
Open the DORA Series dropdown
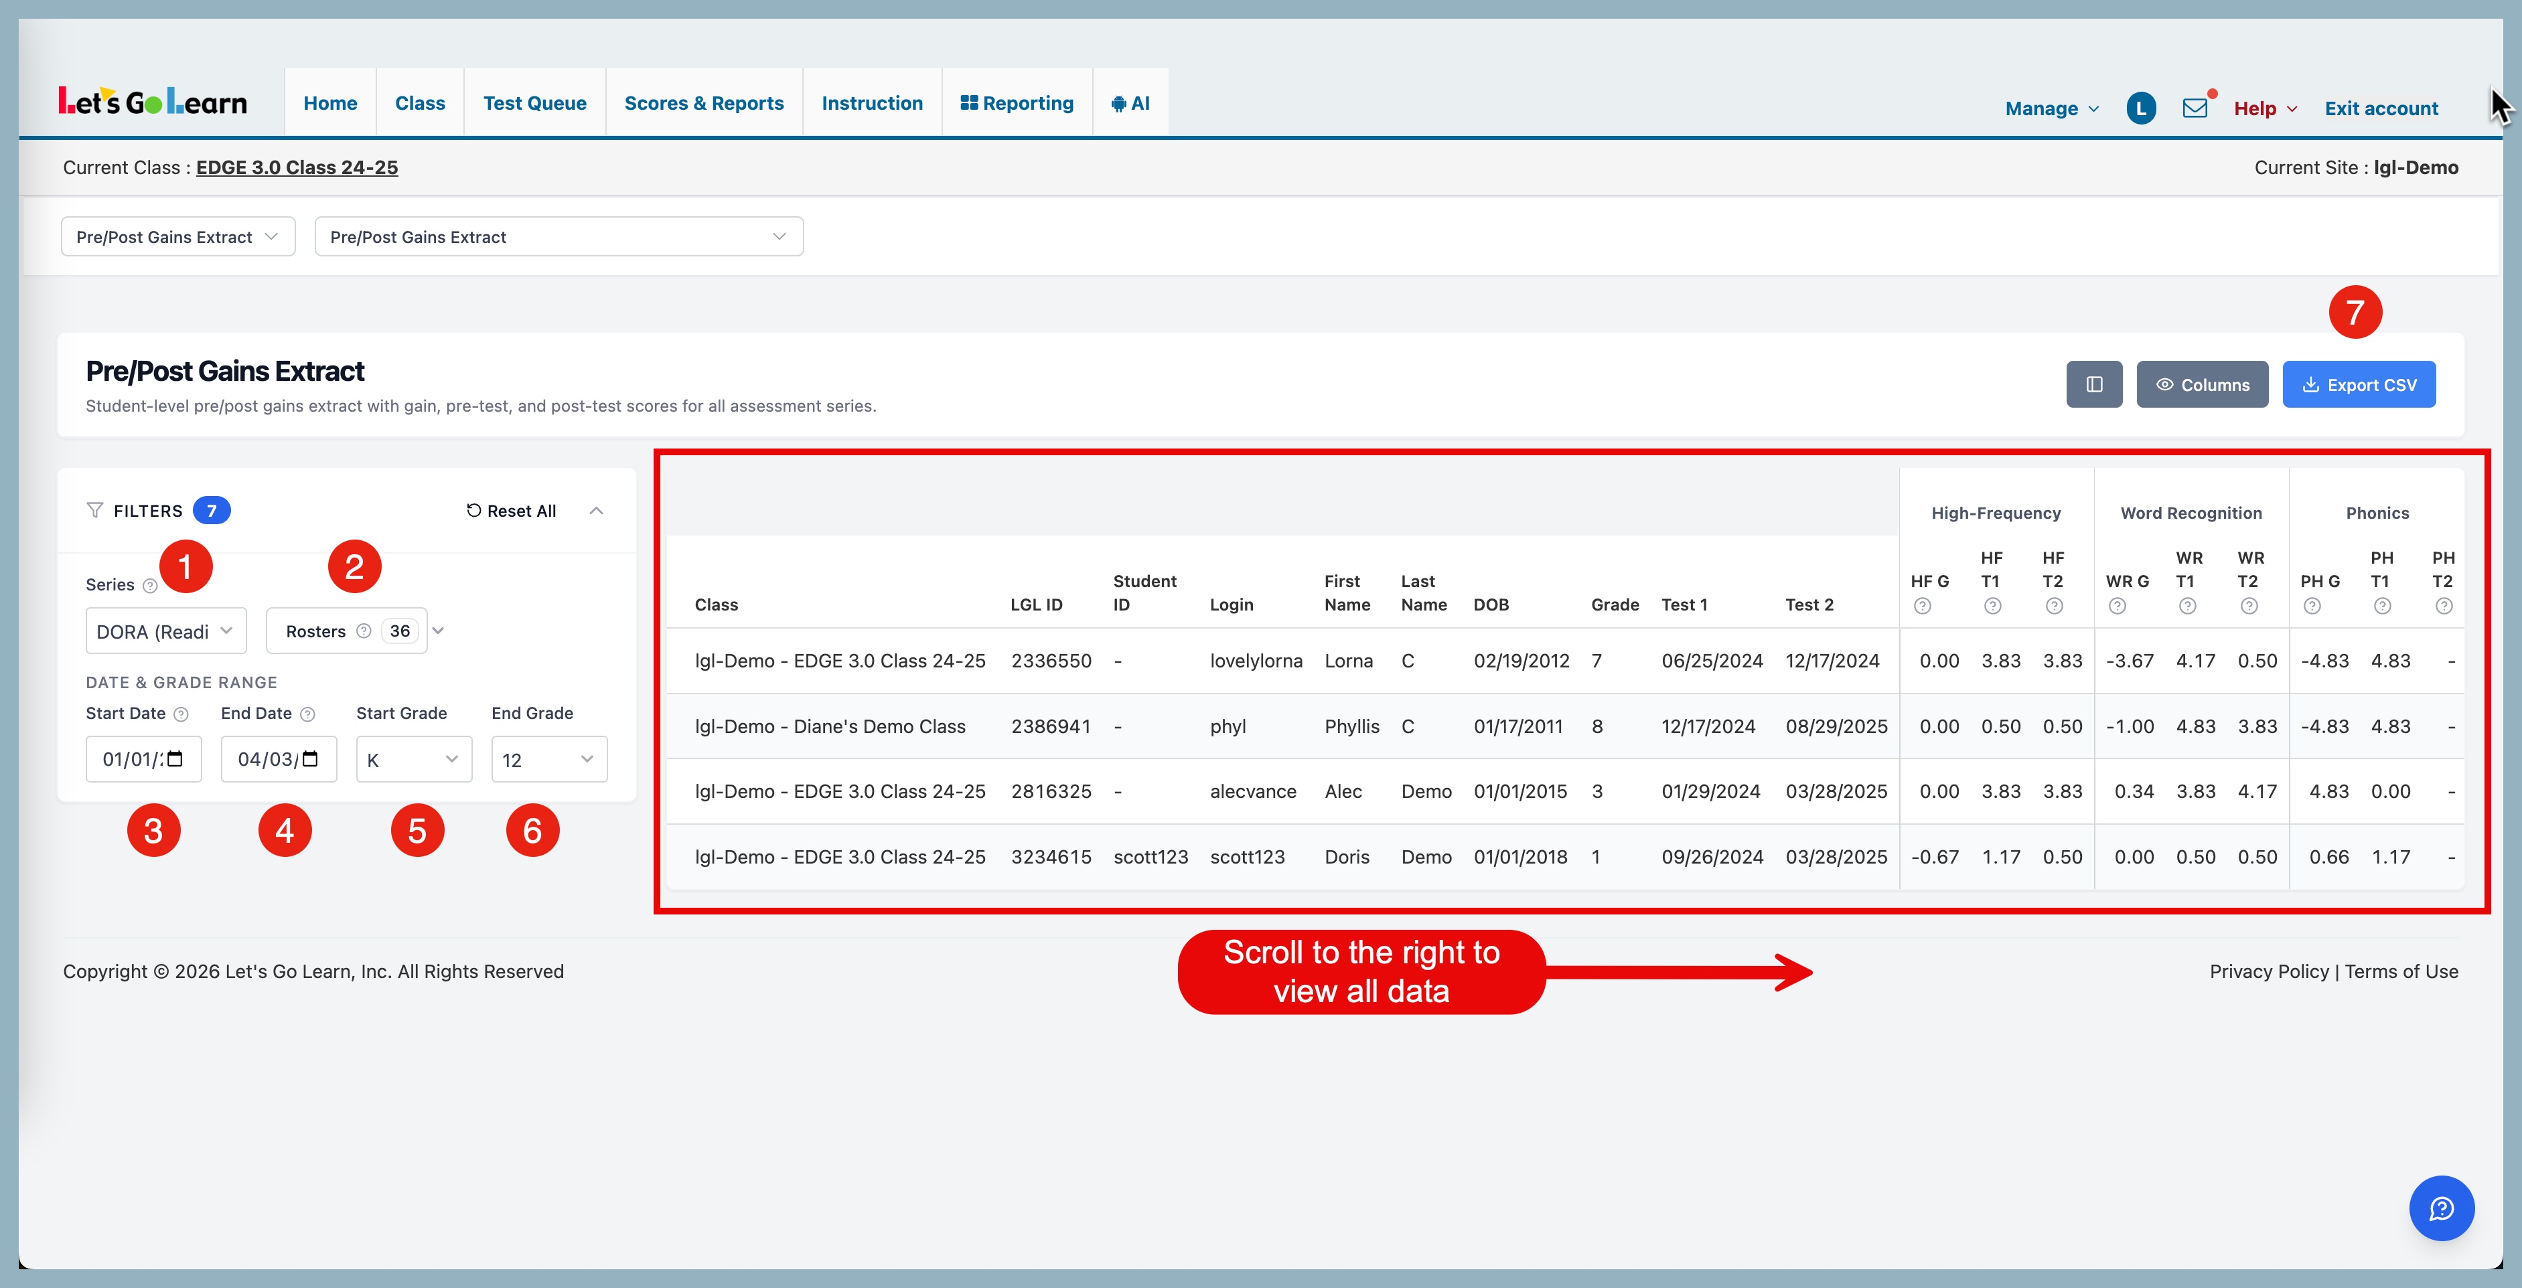pyautogui.click(x=165, y=631)
